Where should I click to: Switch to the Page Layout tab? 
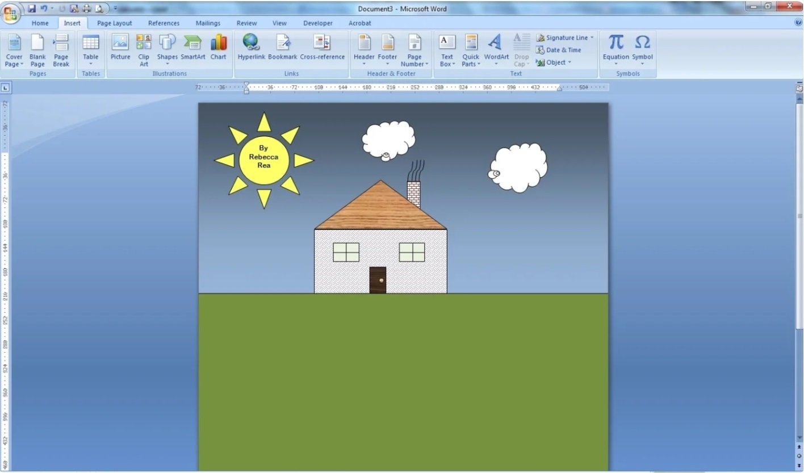(114, 23)
